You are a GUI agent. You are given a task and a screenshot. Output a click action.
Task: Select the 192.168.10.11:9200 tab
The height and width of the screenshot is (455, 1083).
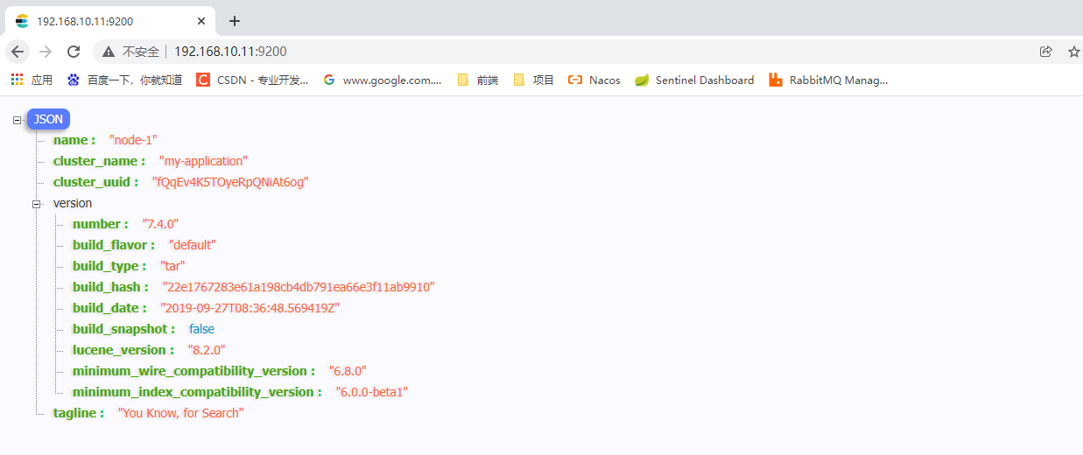pos(110,21)
